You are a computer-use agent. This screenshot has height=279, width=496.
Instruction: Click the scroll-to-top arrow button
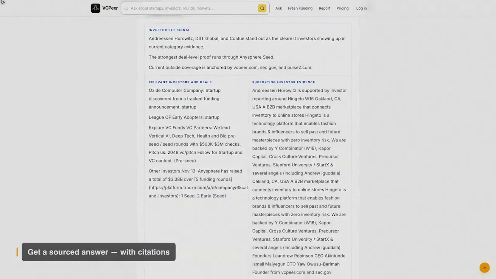[485, 268]
